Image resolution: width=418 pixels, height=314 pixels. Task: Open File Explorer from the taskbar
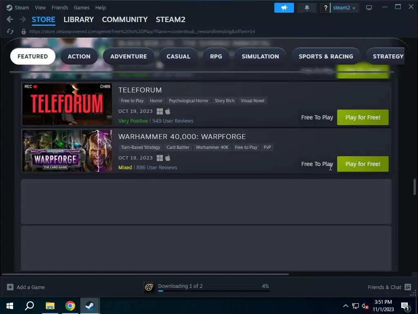(x=50, y=306)
